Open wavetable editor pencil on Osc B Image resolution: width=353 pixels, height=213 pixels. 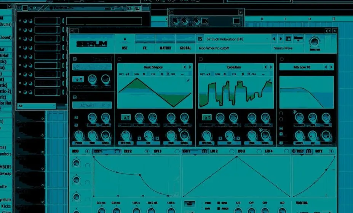pos(269,81)
